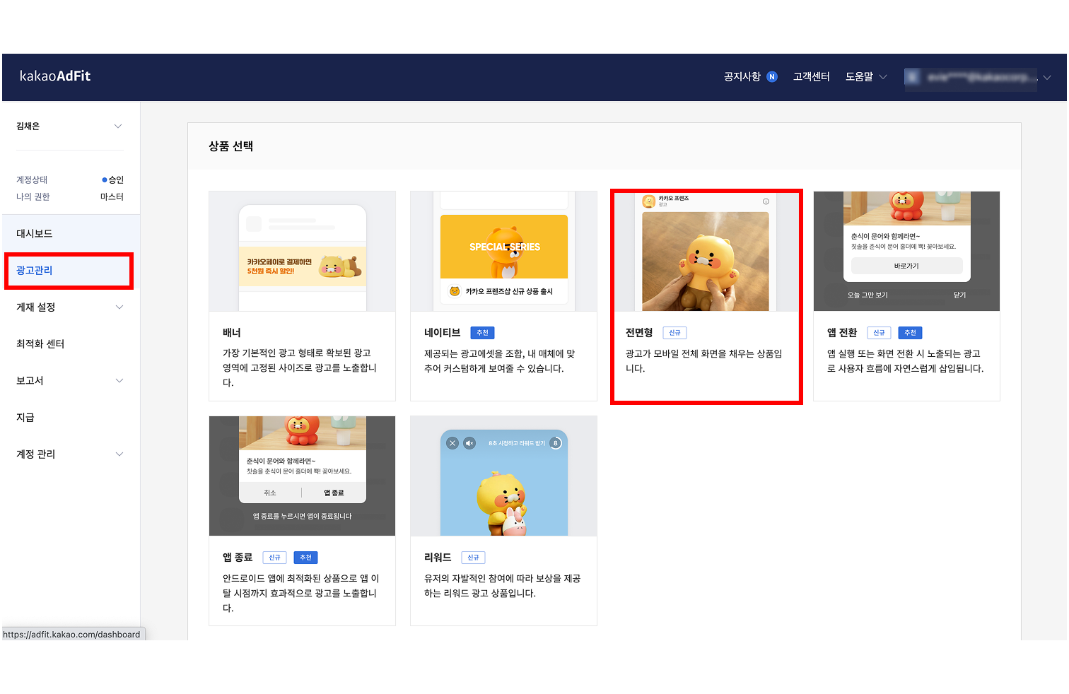Click the info icon in 전면형 preview
Image resolution: width=1069 pixels, height=694 pixels.
click(766, 201)
